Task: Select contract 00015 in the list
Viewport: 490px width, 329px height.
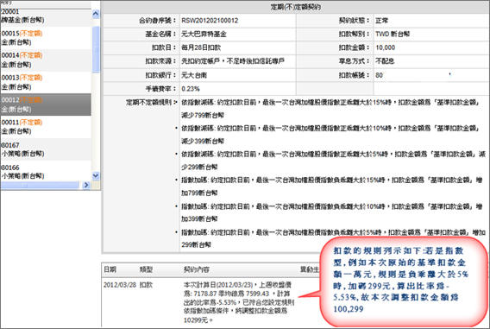Action: pos(46,38)
